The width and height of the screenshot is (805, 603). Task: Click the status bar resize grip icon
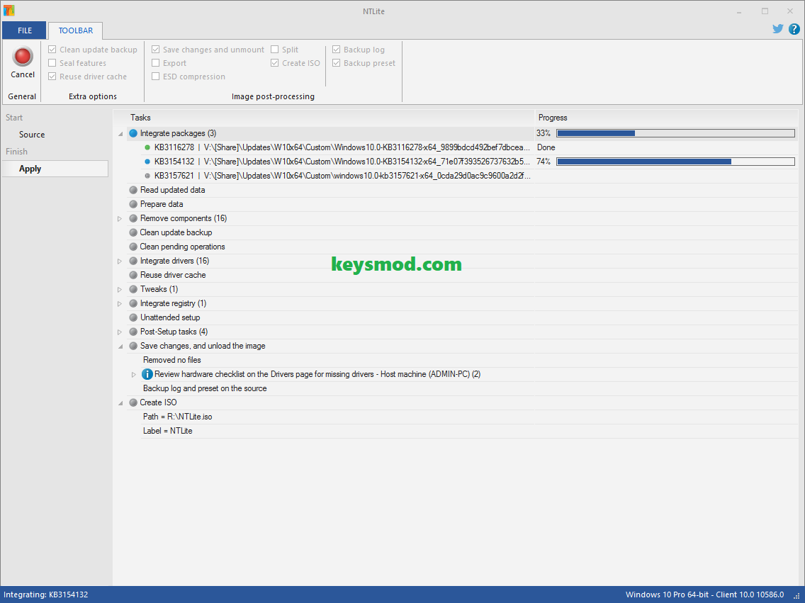(796, 596)
